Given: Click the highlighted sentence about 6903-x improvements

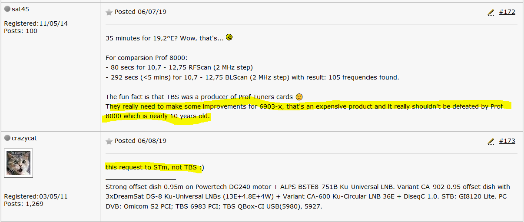Looking at the screenshot, I should tap(304, 106).
